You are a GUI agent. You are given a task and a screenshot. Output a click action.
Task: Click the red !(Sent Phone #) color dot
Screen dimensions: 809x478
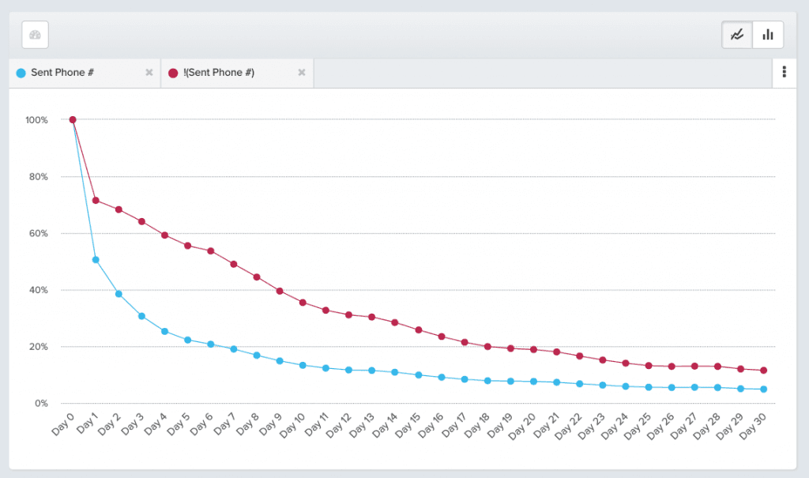click(173, 73)
